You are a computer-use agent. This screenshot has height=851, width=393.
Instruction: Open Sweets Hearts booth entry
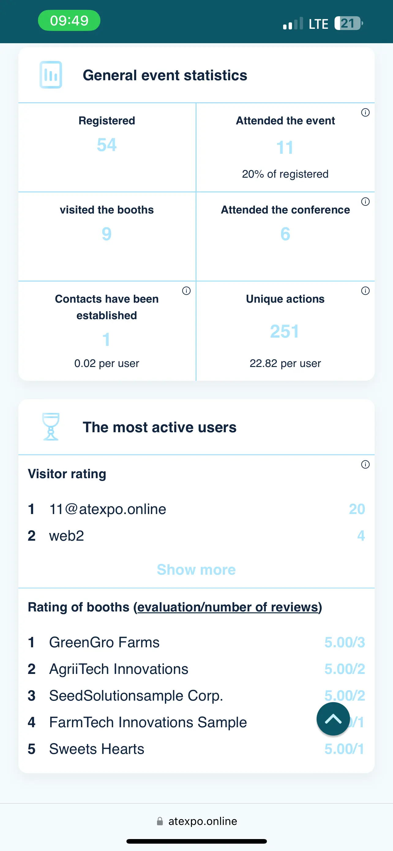click(x=196, y=749)
